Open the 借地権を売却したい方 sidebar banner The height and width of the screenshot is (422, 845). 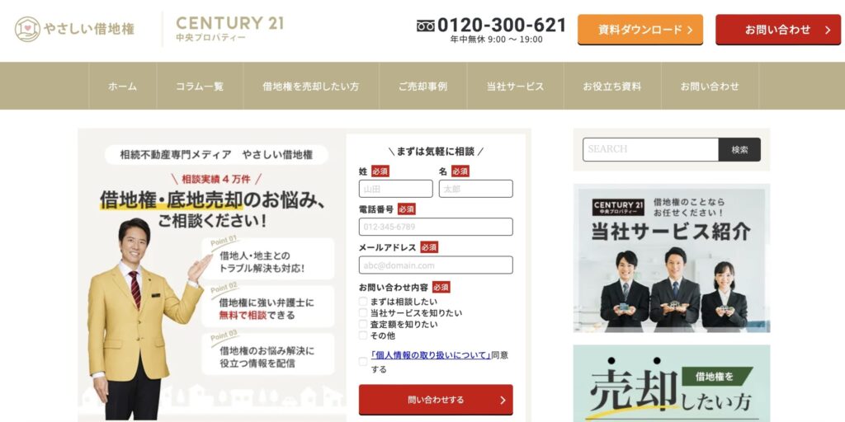coord(672,383)
